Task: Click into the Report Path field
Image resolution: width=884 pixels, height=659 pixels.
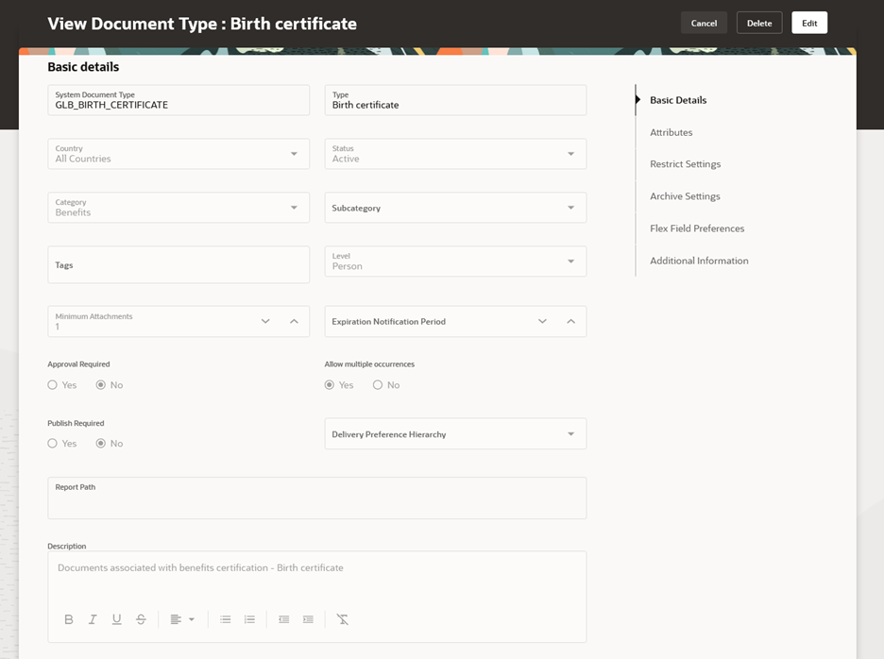Action: click(316, 498)
